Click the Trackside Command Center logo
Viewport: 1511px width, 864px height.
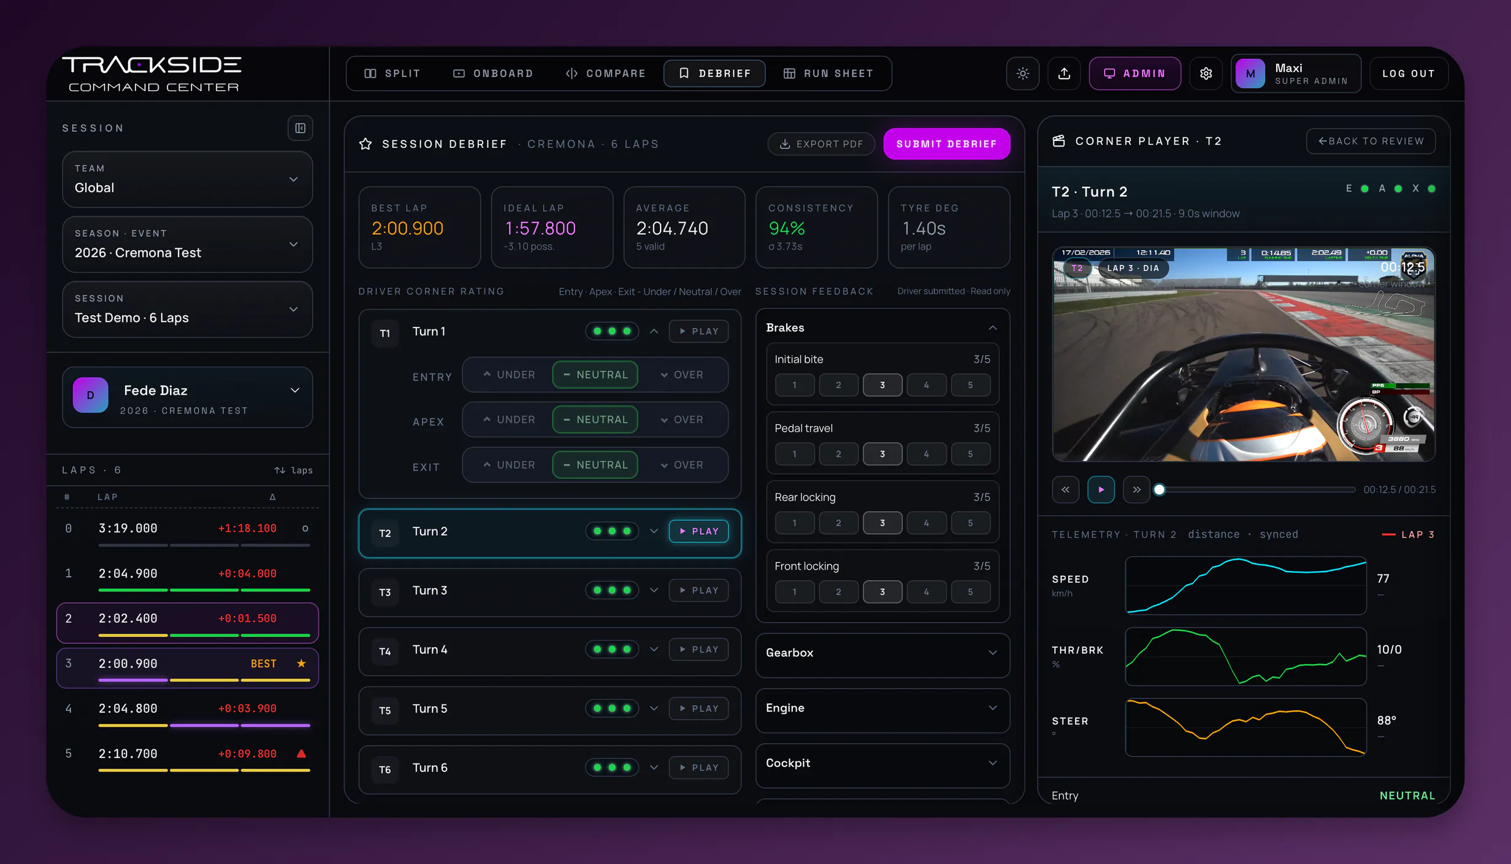tap(153, 74)
